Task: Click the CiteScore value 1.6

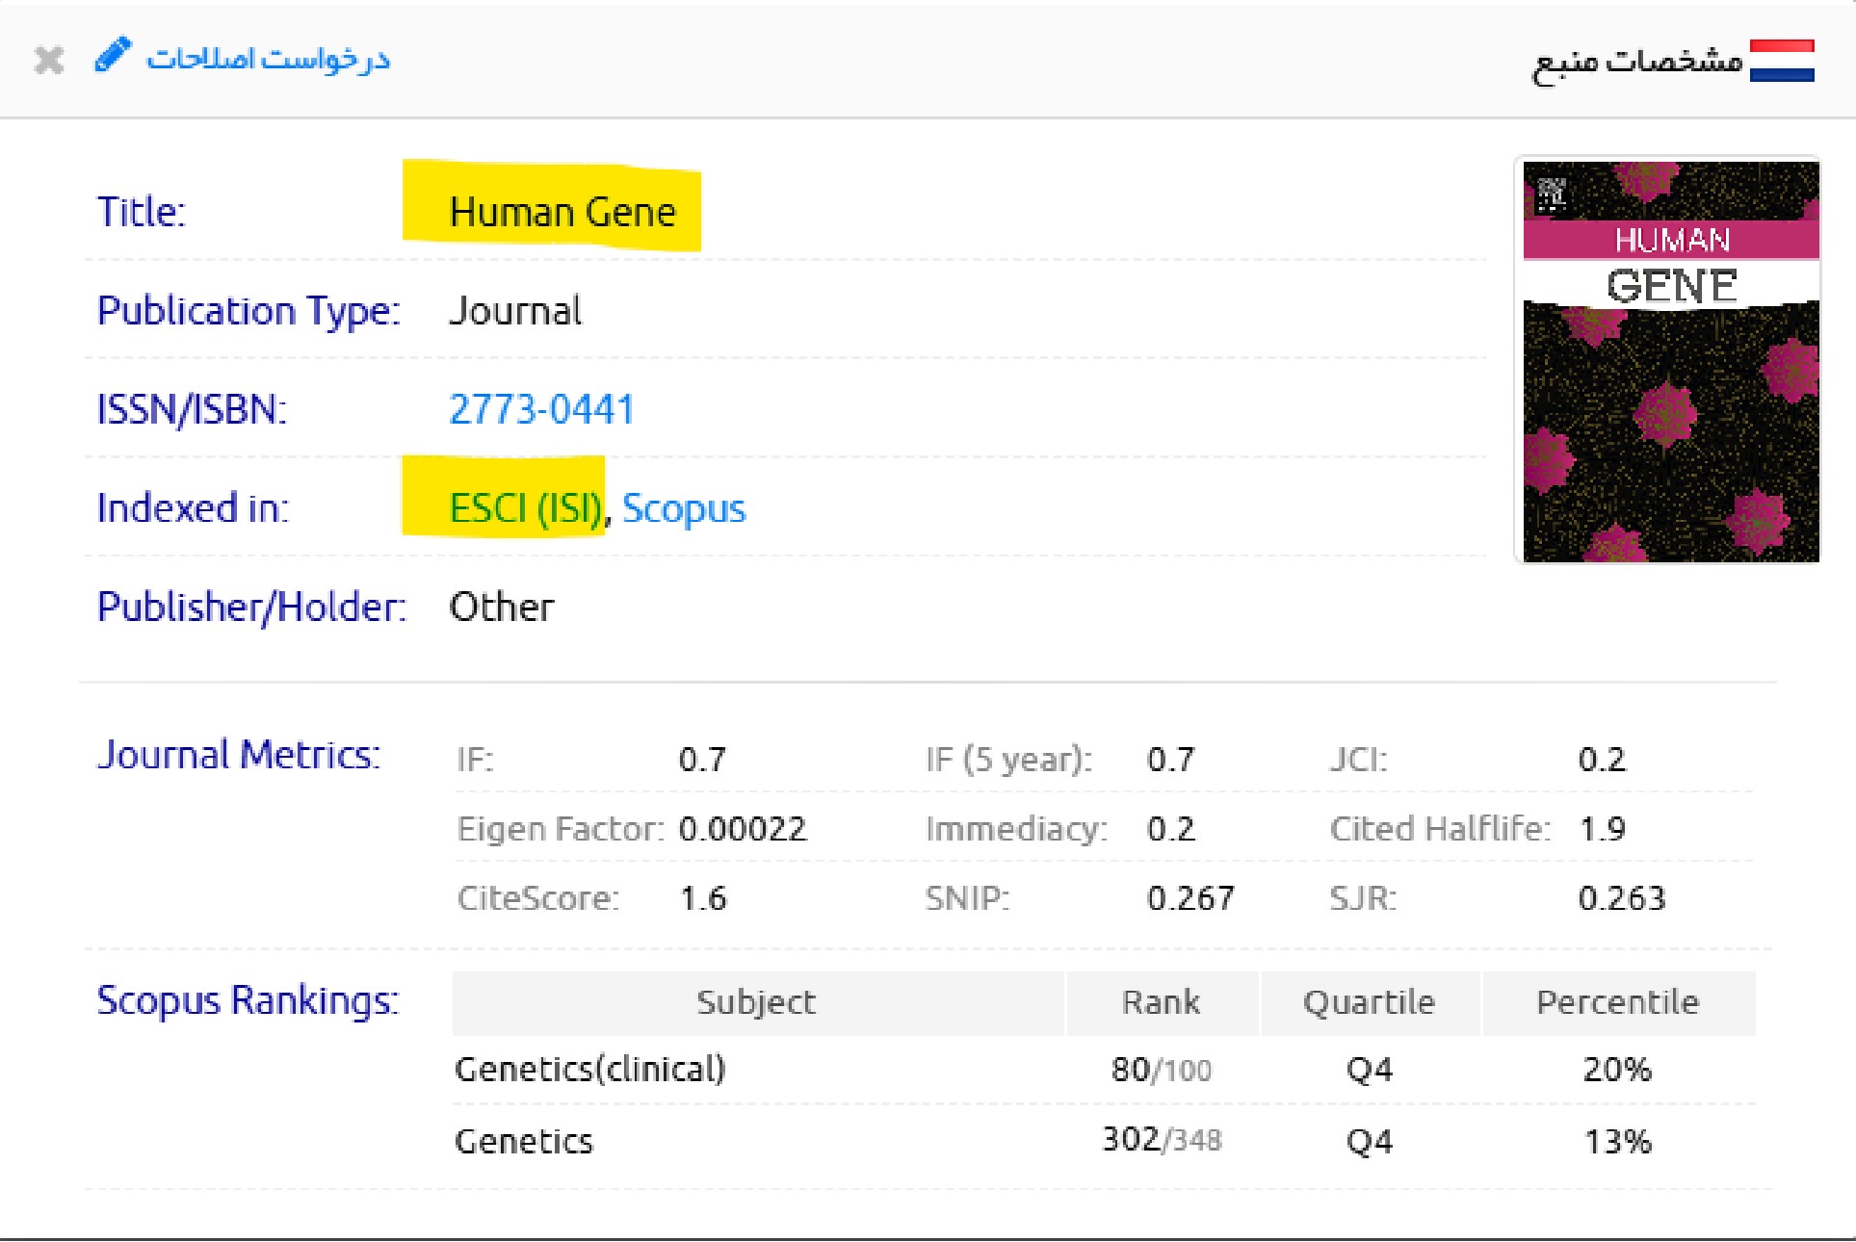Action: [703, 898]
